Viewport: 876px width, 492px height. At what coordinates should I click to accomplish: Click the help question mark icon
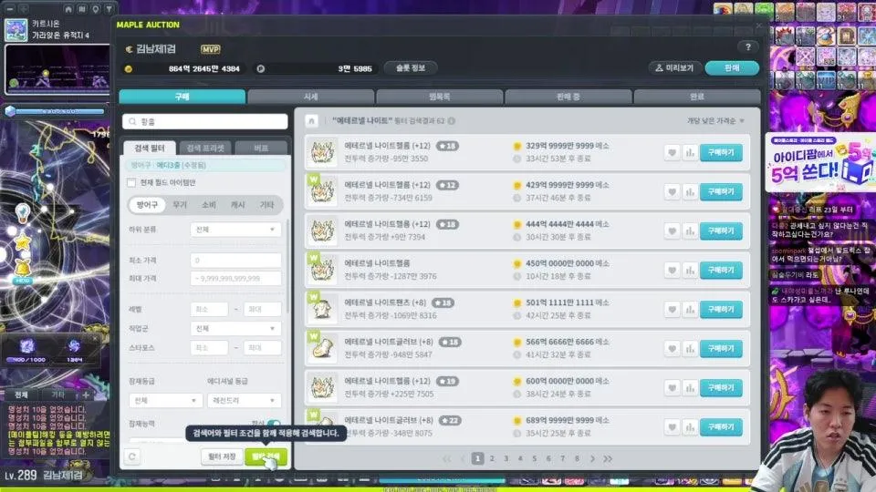[x=748, y=47]
